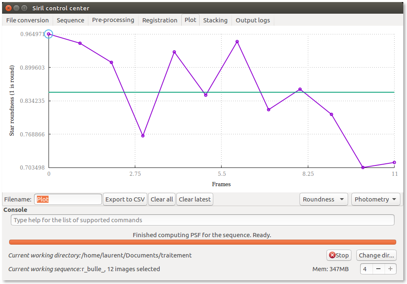Click Export to CSV button

pos(125,199)
